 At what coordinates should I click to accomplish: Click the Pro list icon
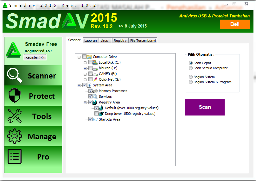(x=15, y=156)
